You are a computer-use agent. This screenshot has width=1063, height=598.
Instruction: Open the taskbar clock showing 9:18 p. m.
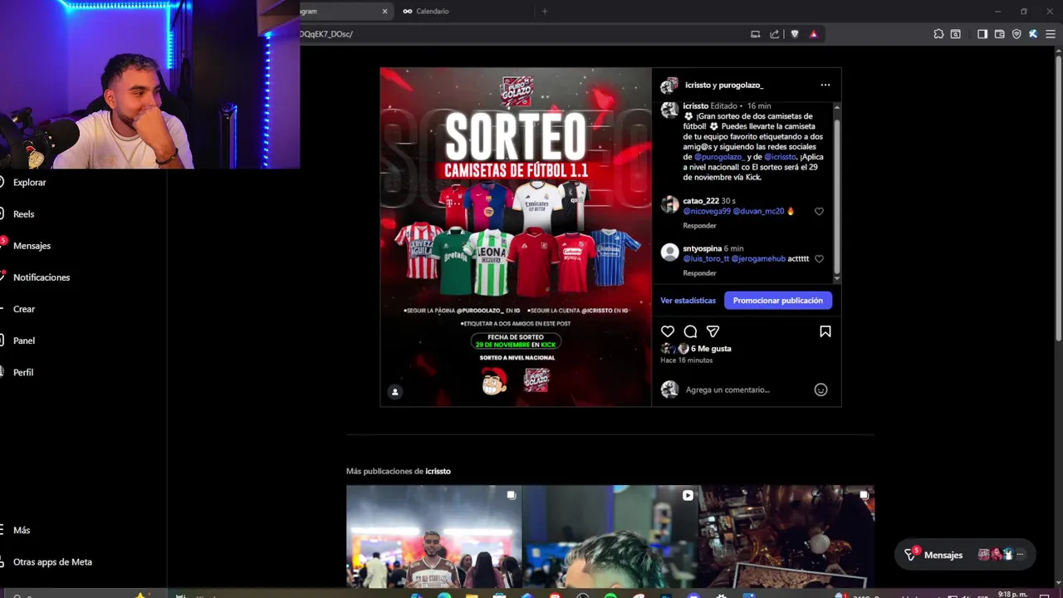(x=1012, y=595)
